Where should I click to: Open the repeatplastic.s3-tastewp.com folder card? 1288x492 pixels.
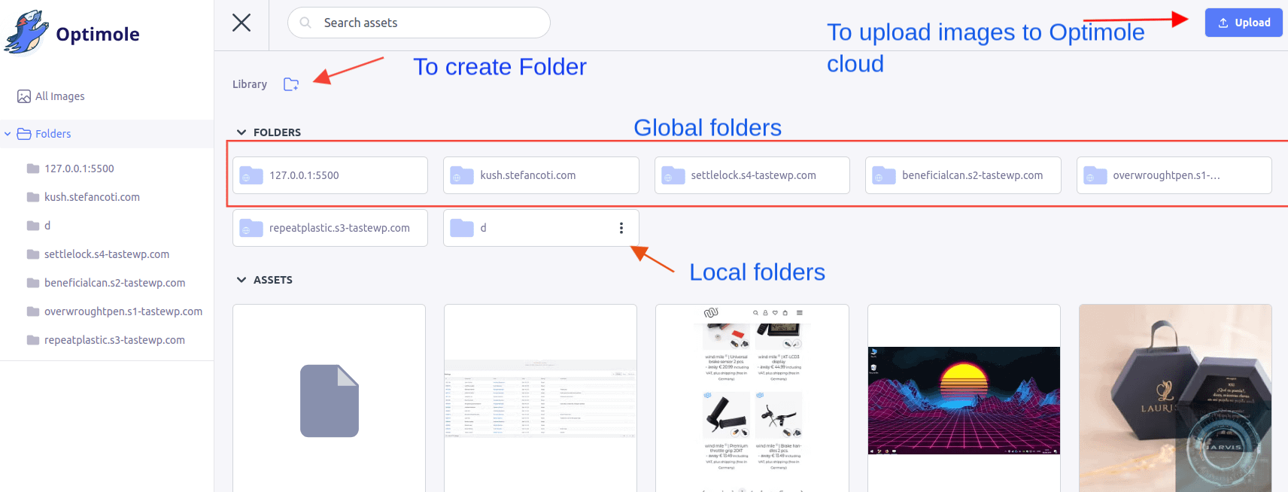[x=330, y=228]
